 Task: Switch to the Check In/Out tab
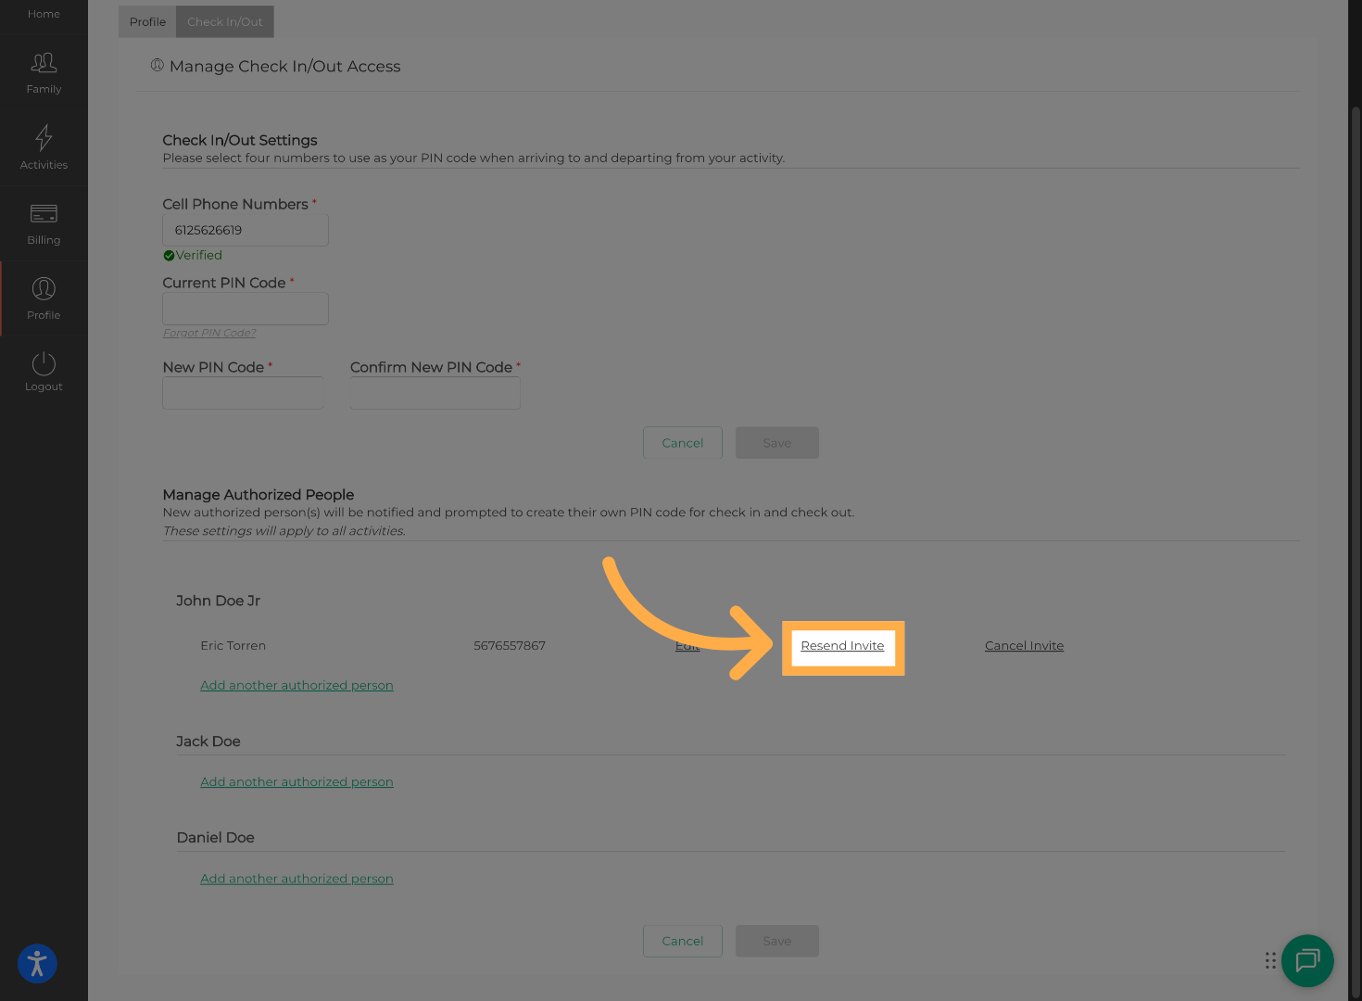[x=225, y=22]
